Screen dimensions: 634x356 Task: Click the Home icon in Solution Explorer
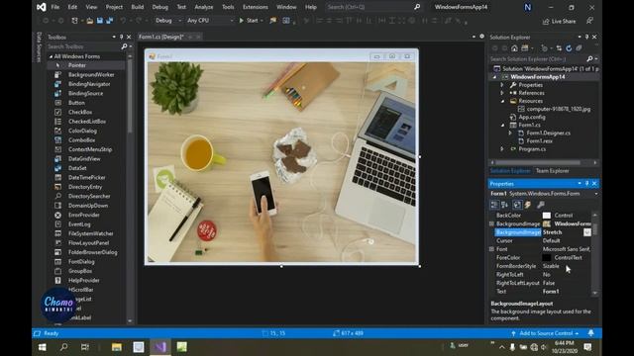(x=514, y=48)
